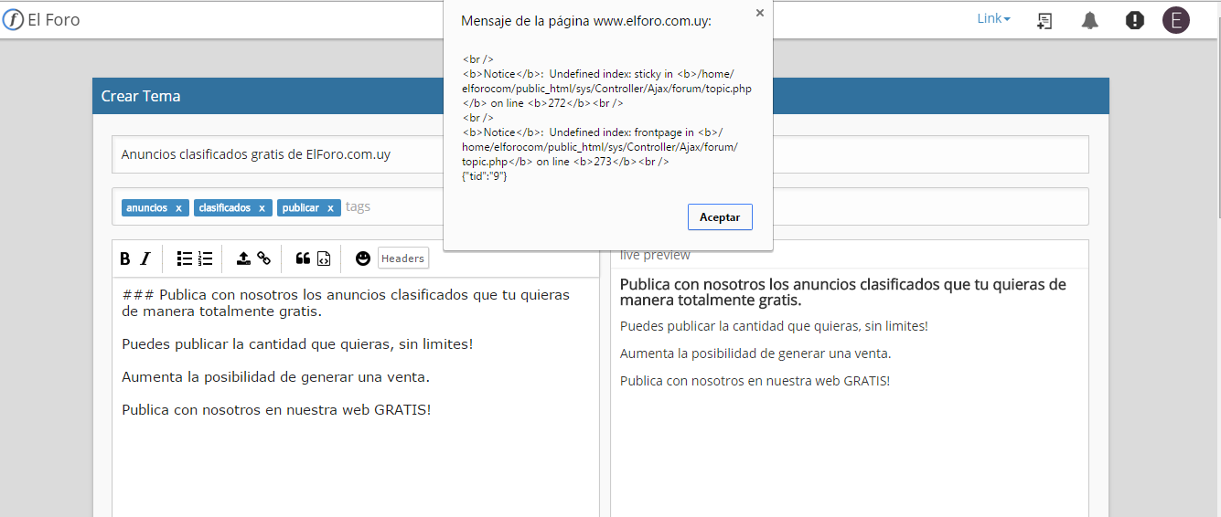Click the El Foro brand text

pyautogui.click(x=54, y=19)
